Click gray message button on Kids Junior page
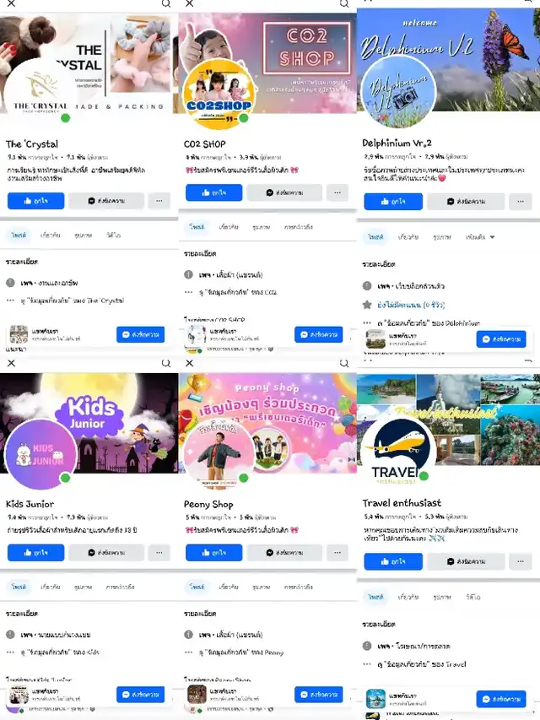This screenshot has height=720, width=540. 106,552
